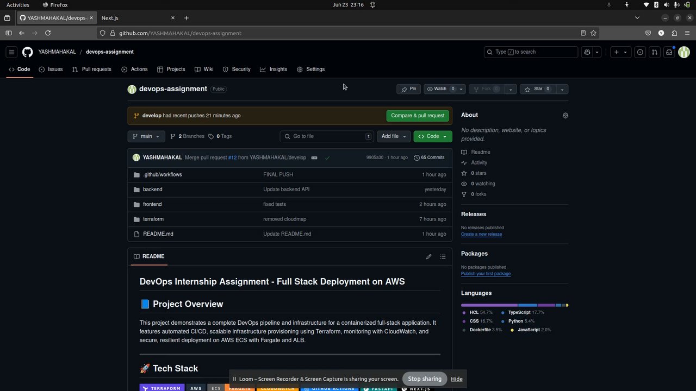Viewport: 696px width, 391px height.
Task: Focus the Go to file search field
Action: tap(326, 136)
